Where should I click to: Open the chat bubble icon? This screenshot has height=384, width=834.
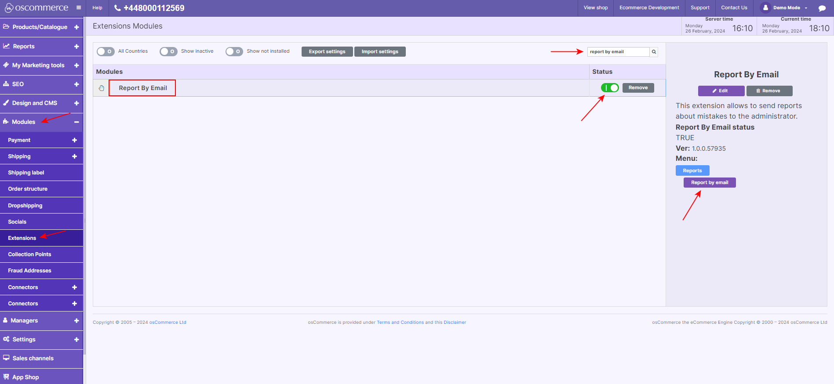tap(822, 8)
